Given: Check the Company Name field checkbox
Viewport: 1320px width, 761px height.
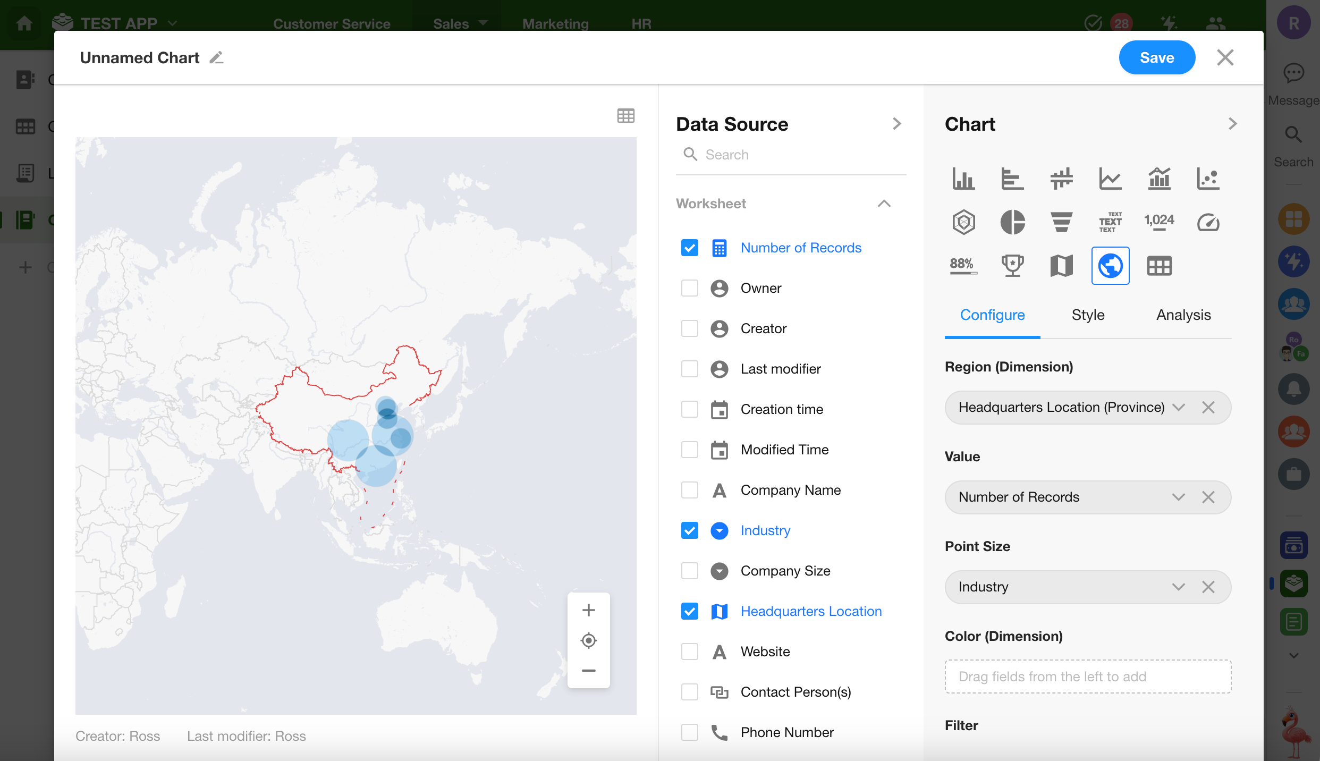Looking at the screenshot, I should pos(689,490).
